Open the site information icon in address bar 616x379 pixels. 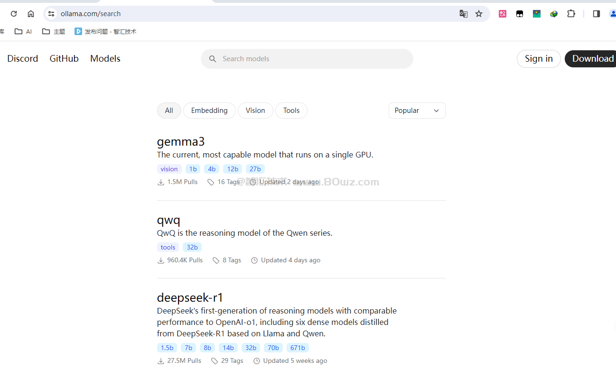51,14
